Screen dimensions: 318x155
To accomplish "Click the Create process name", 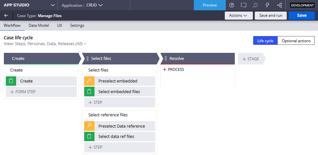I will (x=16, y=70).
